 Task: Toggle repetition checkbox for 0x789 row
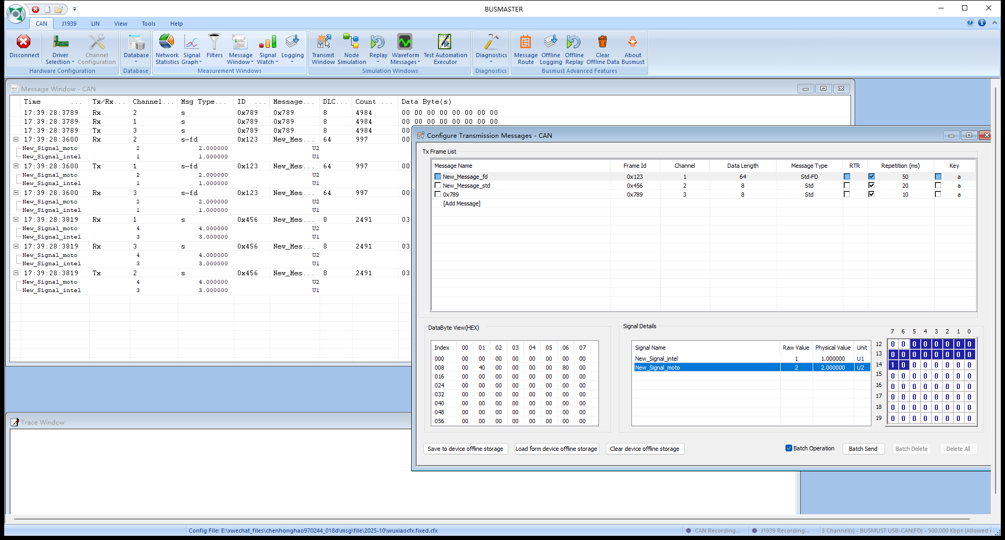[x=871, y=195]
